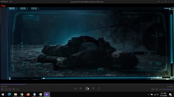The image size is (174, 97).
Task: Open the system volume tray icon
Action: click(x=158, y=95)
